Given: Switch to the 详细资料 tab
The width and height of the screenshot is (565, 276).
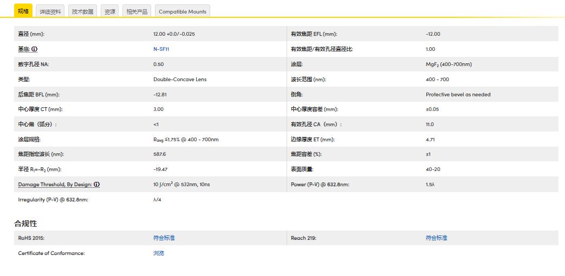Looking at the screenshot, I should [51, 11].
